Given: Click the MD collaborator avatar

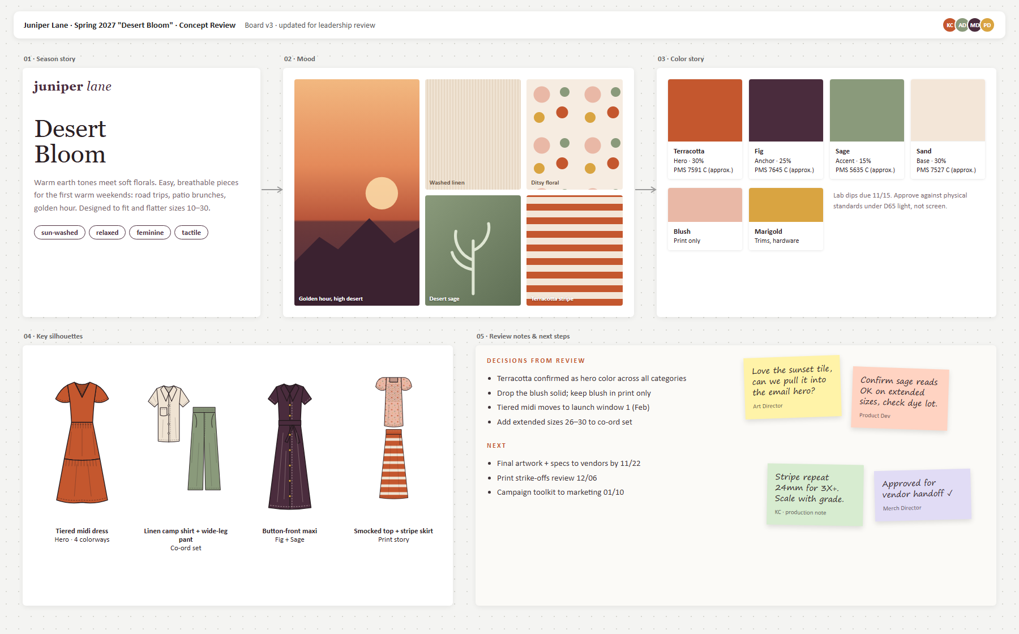Looking at the screenshot, I should coord(974,25).
